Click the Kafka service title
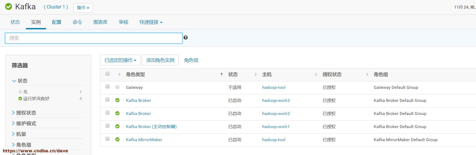The image size is (476, 155). [25, 7]
